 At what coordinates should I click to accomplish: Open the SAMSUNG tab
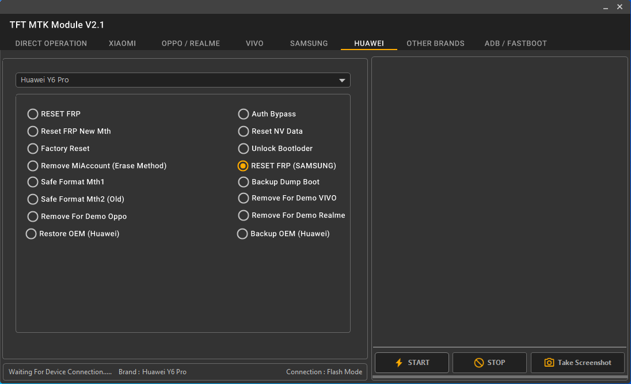(309, 43)
